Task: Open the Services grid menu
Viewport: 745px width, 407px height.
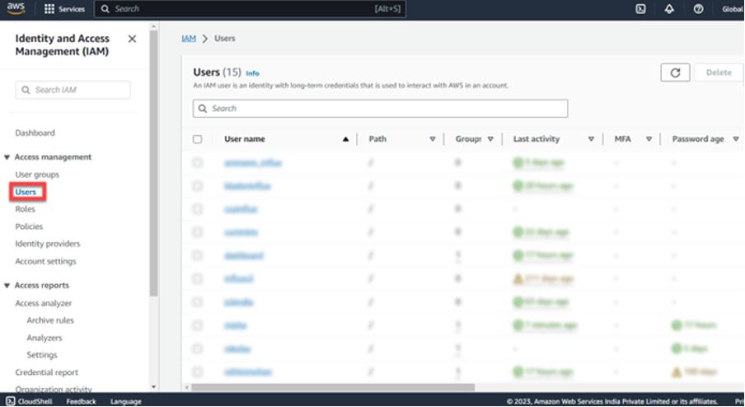Action: 49,9
